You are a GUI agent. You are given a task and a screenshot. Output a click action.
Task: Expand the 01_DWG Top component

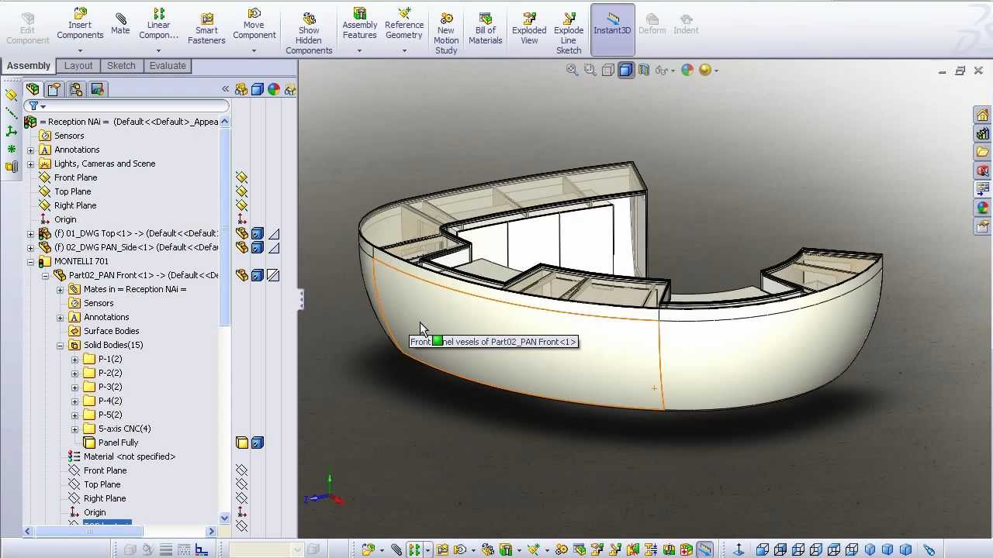pos(30,233)
